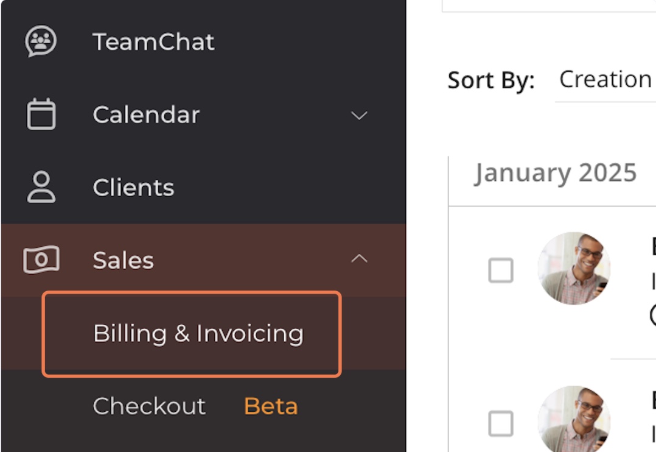Tick the second invoice row checkbox
The height and width of the screenshot is (452, 656).
tap(501, 424)
